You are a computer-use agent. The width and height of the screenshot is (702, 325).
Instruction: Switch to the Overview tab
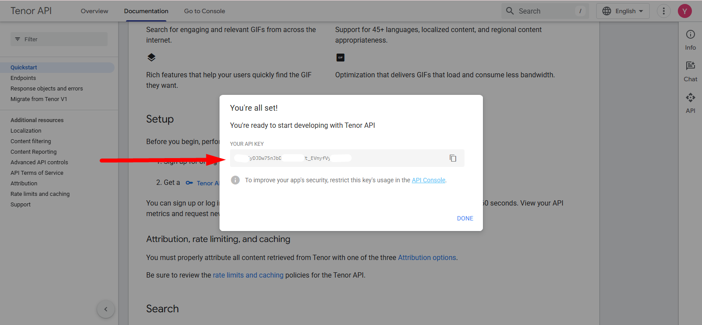tap(94, 11)
